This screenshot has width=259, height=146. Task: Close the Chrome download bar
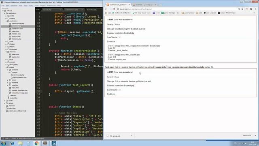[x=255, y=135]
